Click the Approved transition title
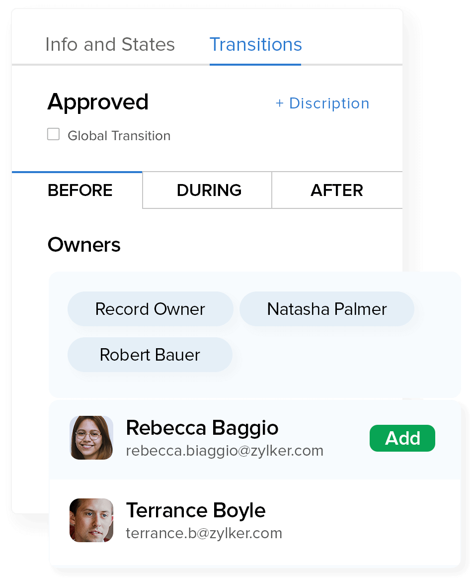The height and width of the screenshot is (579, 472). [x=98, y=102]
